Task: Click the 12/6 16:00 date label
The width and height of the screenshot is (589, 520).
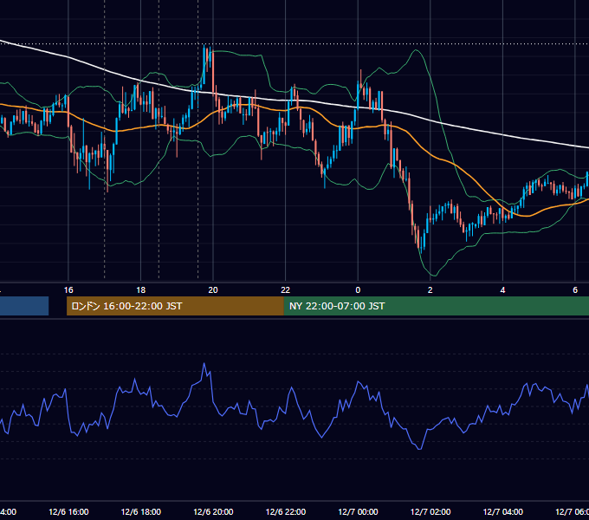Action: pos(68,511)
